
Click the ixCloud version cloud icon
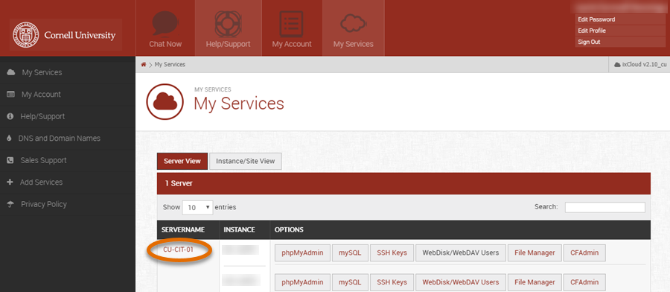617,65
